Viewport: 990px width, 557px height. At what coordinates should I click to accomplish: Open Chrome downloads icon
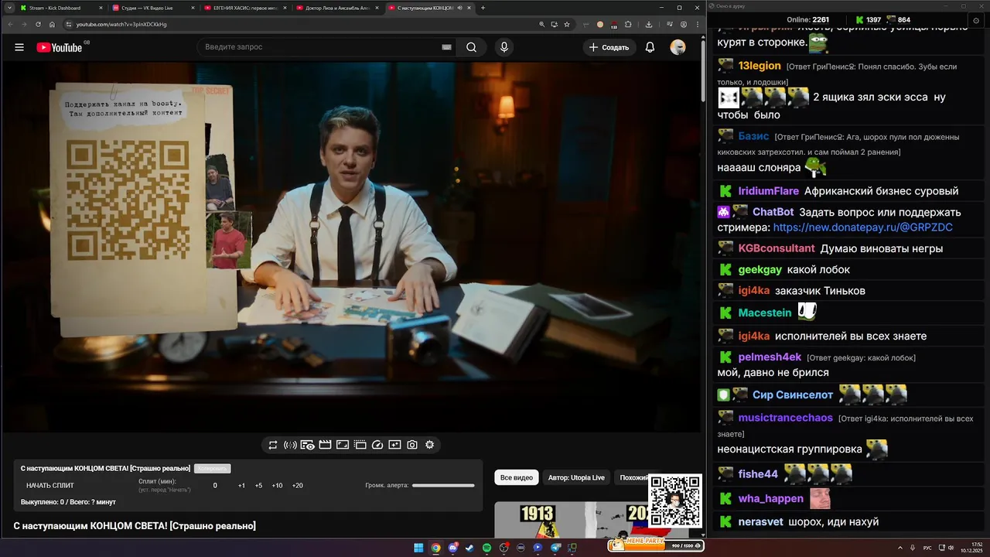(x=648, y=24)
